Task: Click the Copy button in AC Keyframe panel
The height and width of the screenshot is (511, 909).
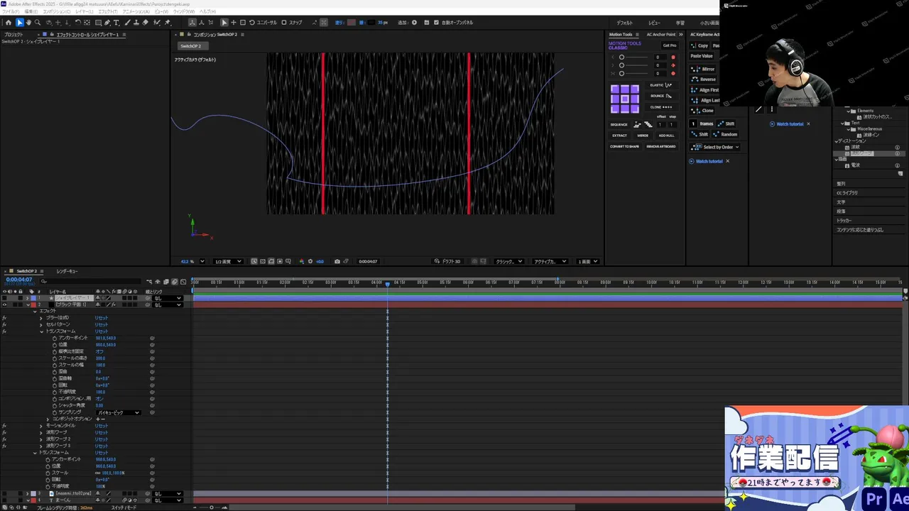Action: [x=699, y=45]
